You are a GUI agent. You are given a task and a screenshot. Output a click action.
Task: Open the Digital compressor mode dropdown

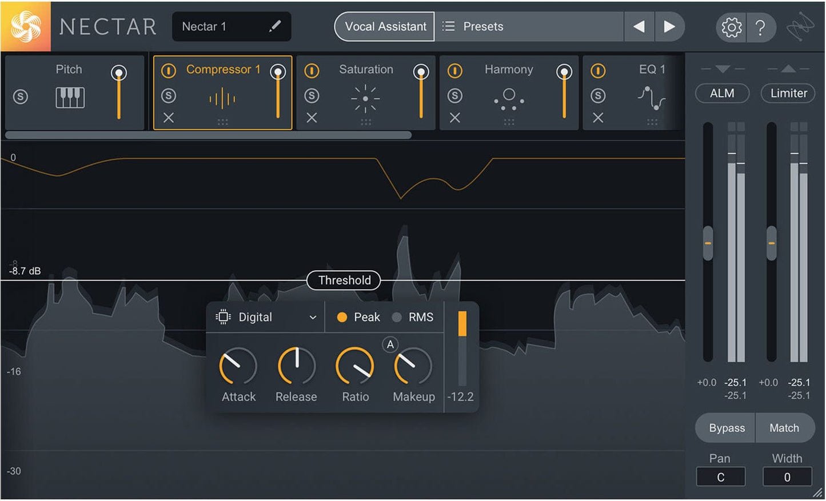click(x=266, y=318)
